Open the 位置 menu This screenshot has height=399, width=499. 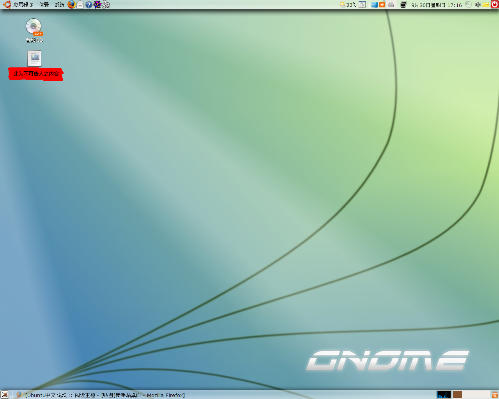click(x=44, y=5)
